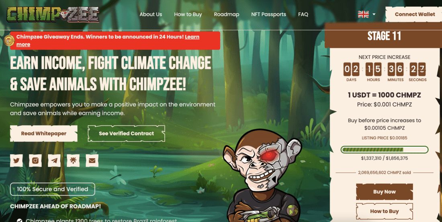Open See Verified Contract button
Viewport: 442px width, 222px height.
[x=126, y=133]
